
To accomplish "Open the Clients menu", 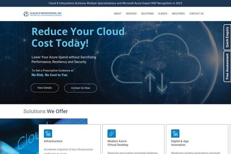I will pyautogui.click(x=162, y=13).
